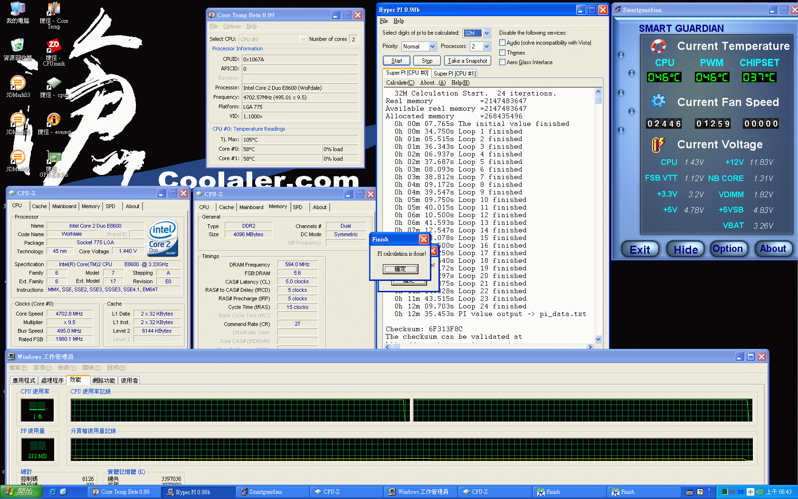The image size is (798, 499).
Task: Click the battery Current Voltage icon
Action: click(x=658, y=144)
